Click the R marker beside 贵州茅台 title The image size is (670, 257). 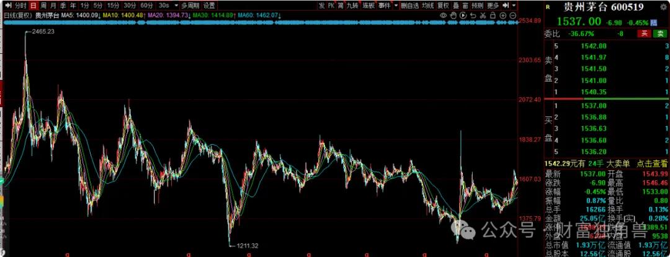tap(548, 7)
